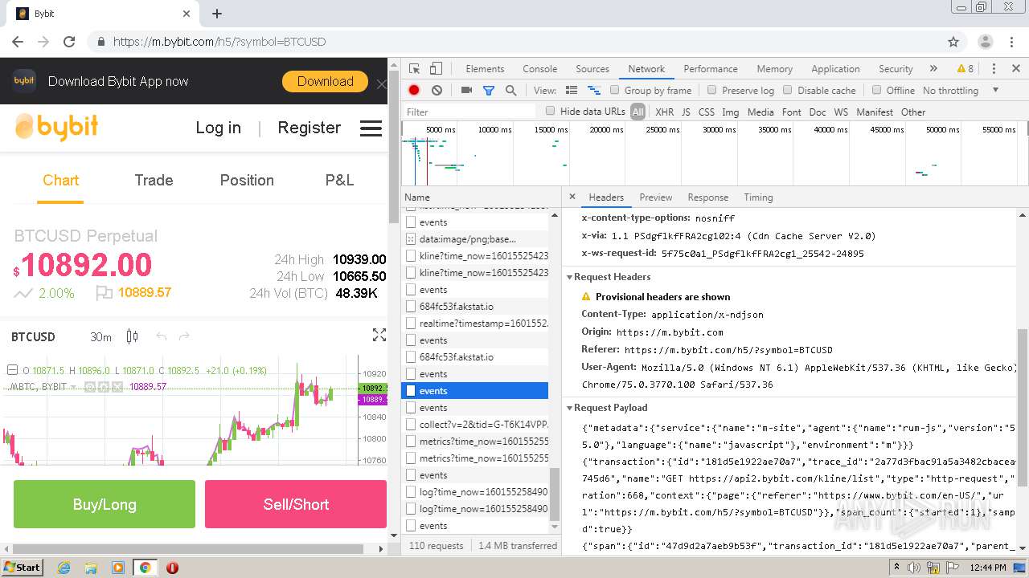
Task: Open network search with magnifier icon
Action: tap(510, 91)
